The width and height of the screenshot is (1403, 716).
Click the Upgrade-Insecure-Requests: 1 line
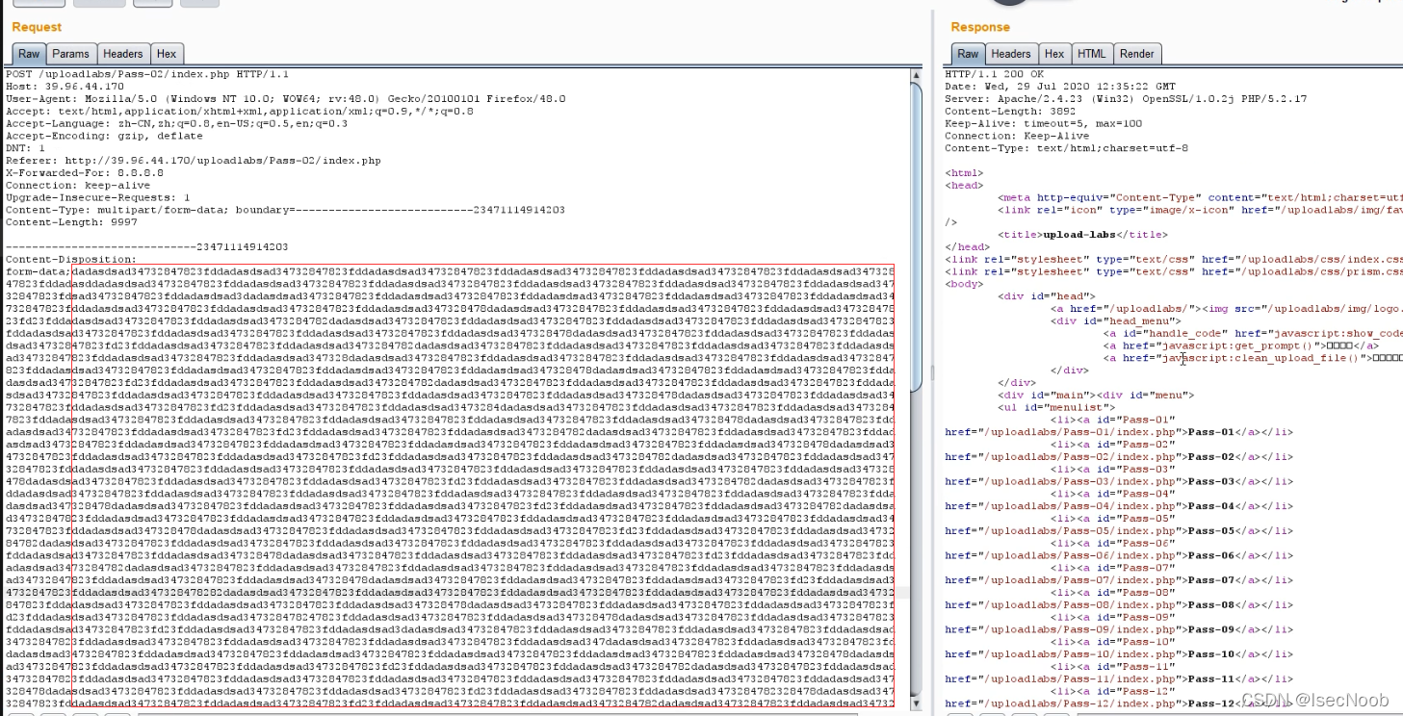97,197
